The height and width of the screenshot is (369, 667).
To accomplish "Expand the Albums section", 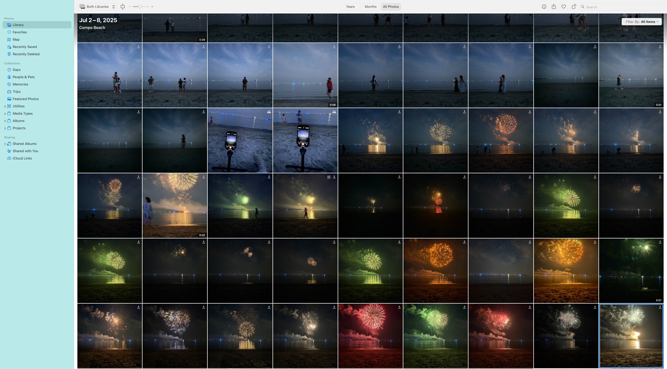I will 5,121.
